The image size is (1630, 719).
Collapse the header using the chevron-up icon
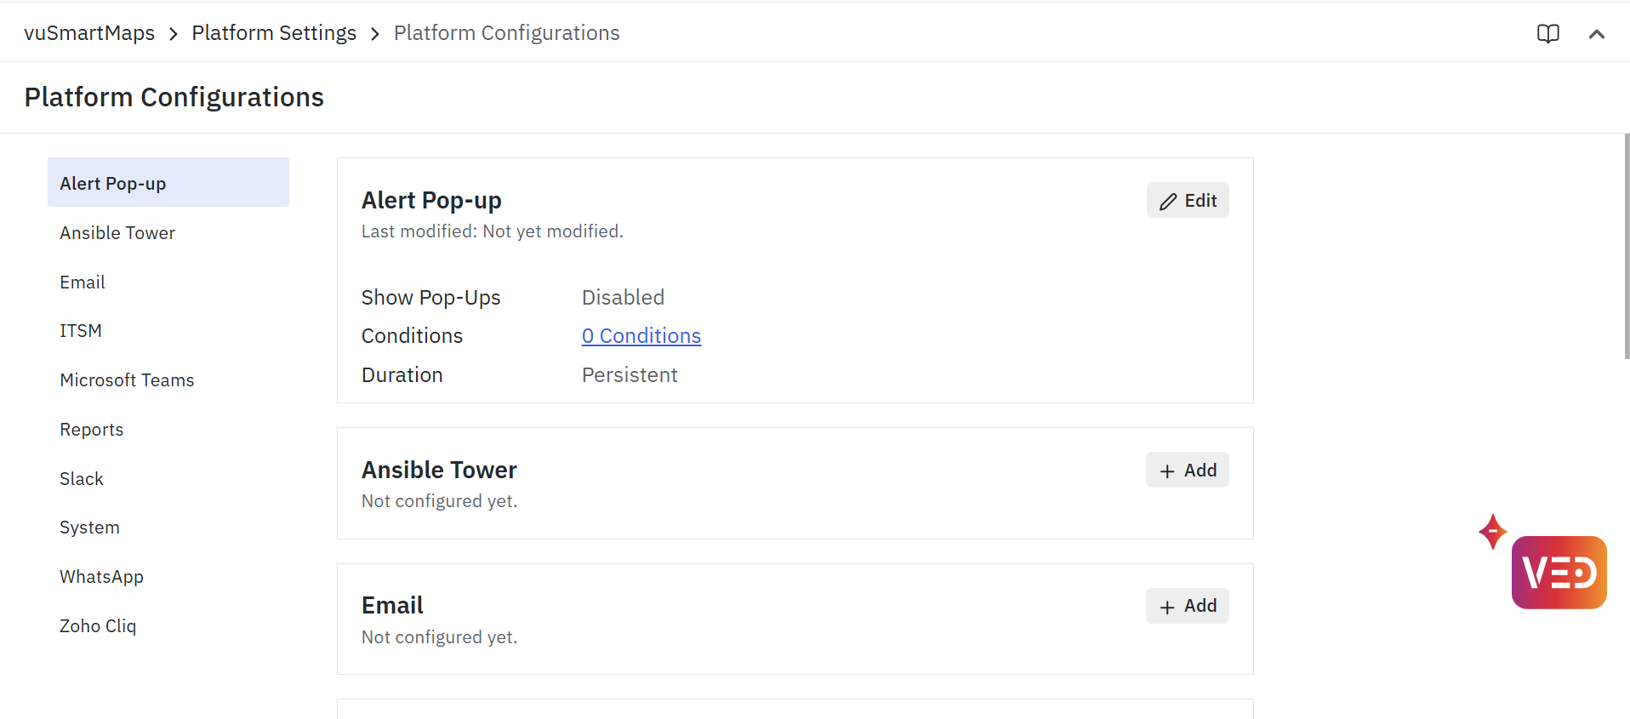pyautogui.click(x=1596, y=34)
